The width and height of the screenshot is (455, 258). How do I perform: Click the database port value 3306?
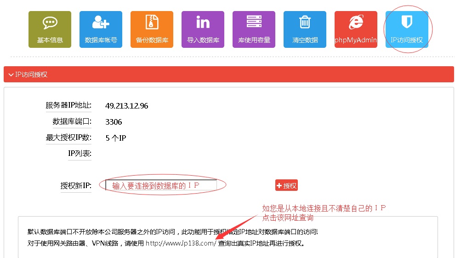[x=114, y=122]
